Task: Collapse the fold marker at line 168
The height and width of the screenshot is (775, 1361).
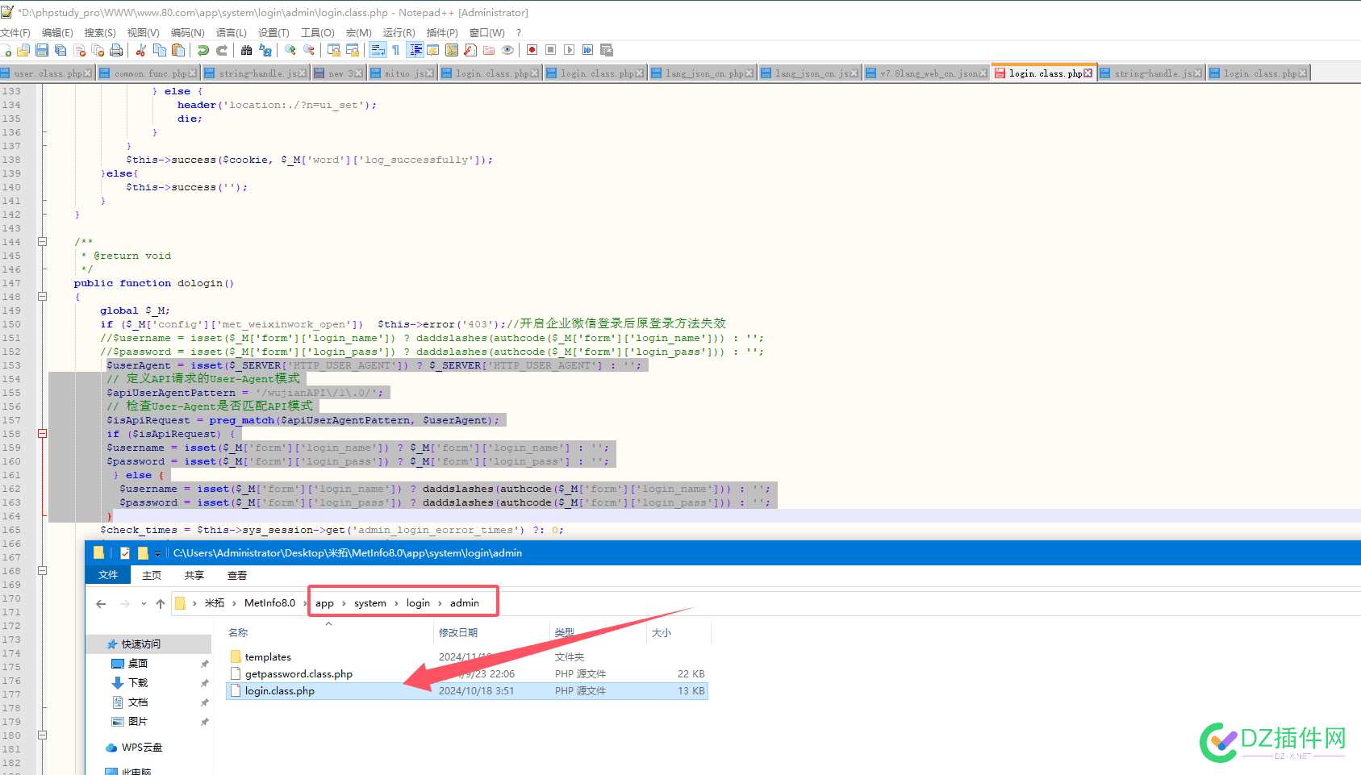Action: [42, 570]
